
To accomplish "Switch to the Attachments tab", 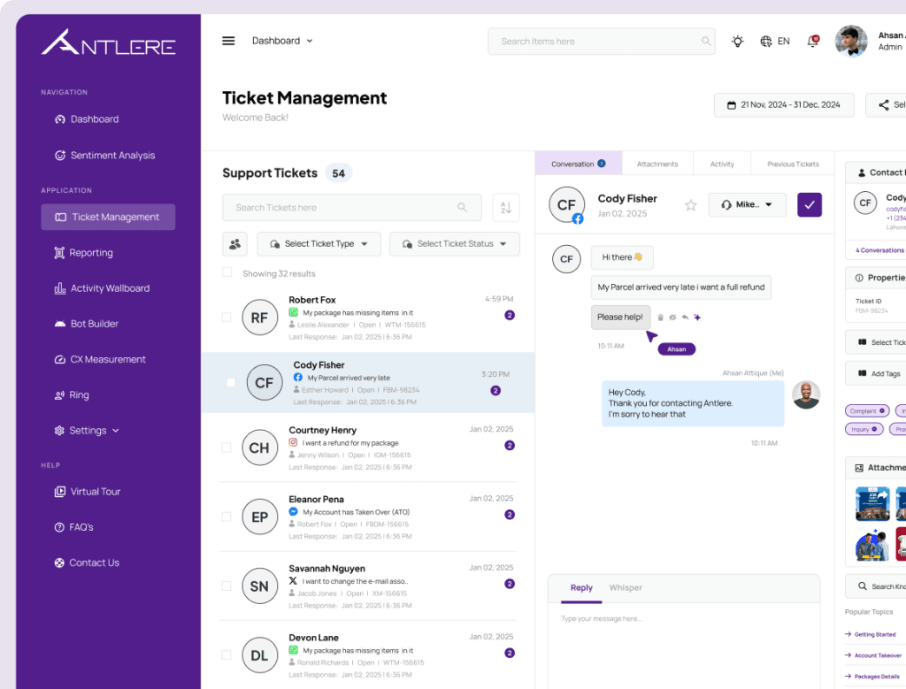I will (658, 164).
